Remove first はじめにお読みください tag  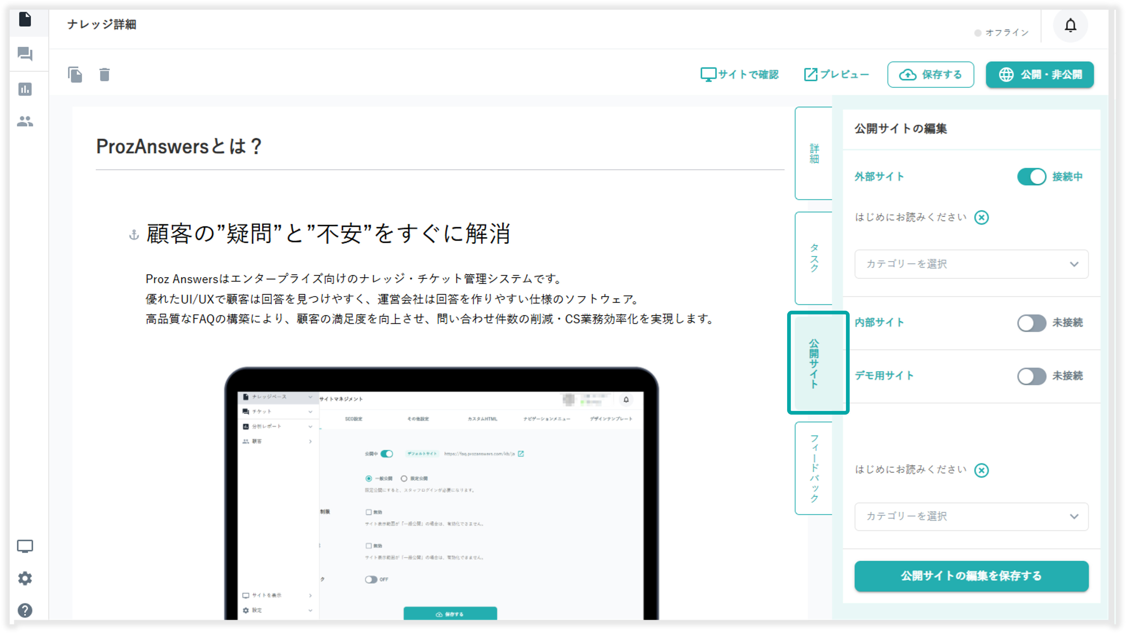point(981,217)
